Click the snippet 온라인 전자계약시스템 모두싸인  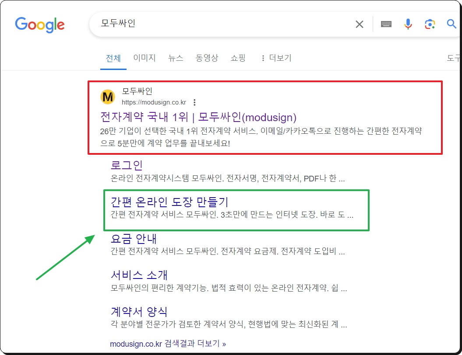pos(227,178)
